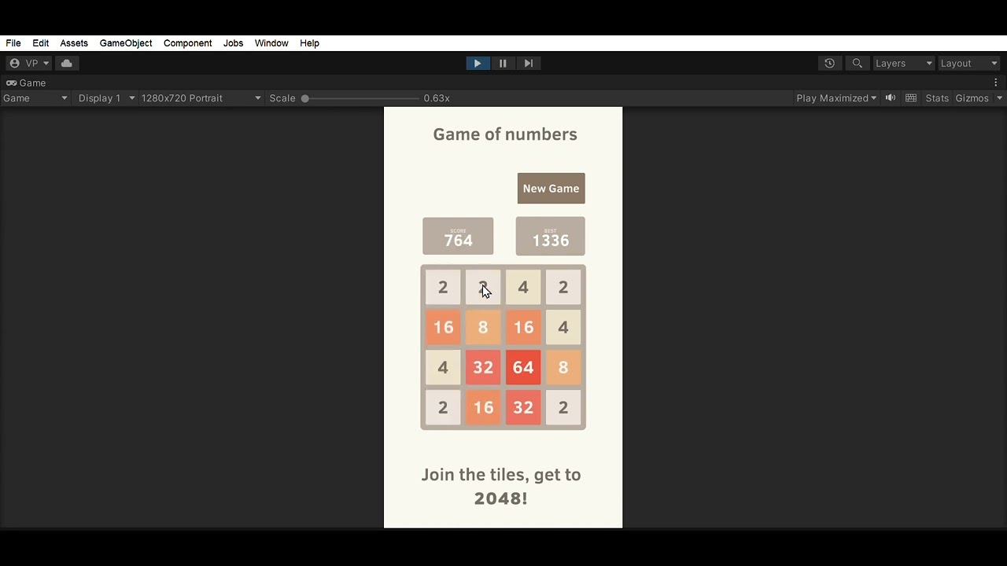The image size is (1007, 566).
Task: Open the Jobs menu
Action: click(233, 43)
